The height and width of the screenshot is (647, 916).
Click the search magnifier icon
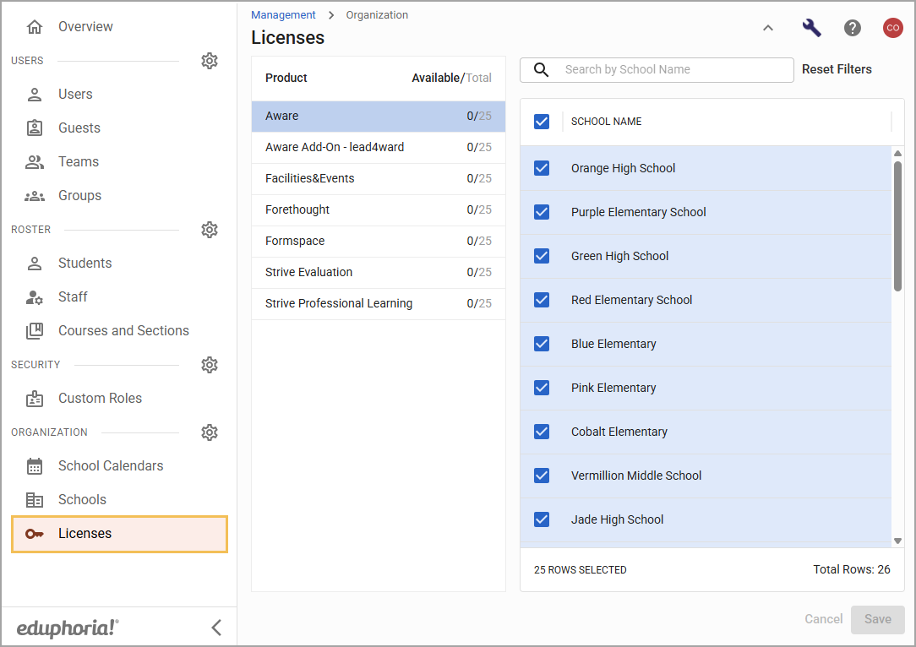pos(542,69)
